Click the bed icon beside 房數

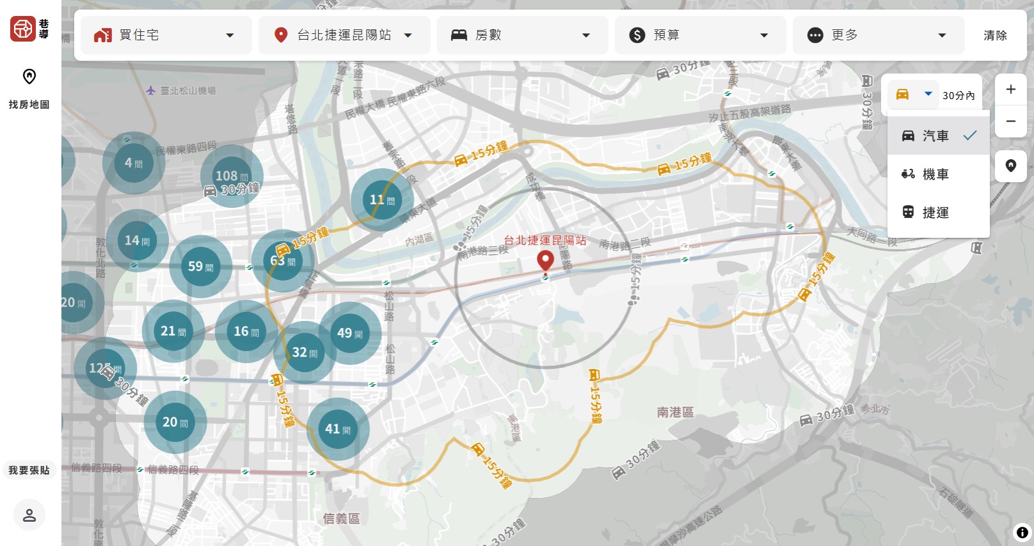coord(459,35)
